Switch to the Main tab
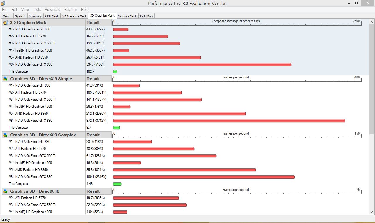The height and width of the screenshot is (223, 375). (7, 16)
